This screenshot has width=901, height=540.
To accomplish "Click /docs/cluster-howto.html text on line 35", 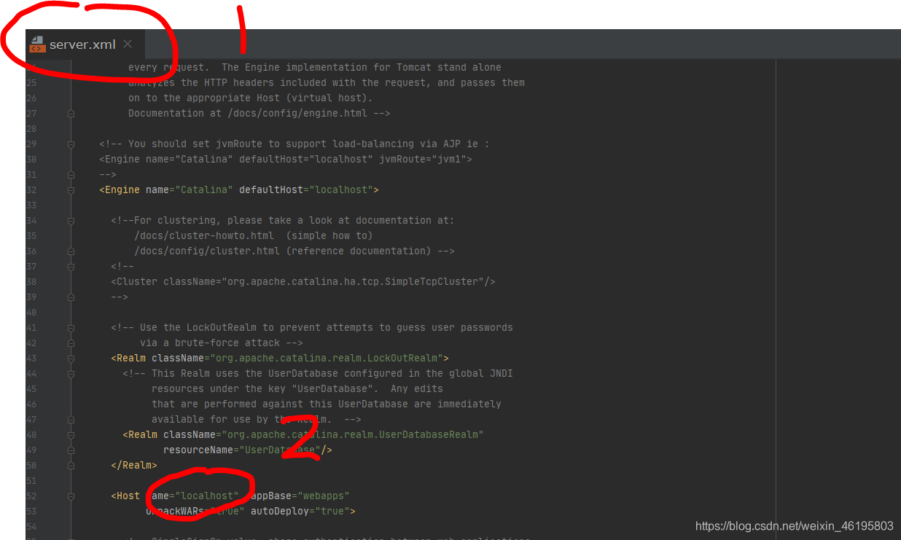I will (x=204, y=235).
